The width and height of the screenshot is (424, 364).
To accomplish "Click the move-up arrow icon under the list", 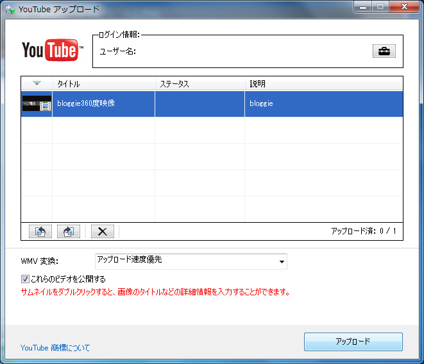I will pos(40,232).
